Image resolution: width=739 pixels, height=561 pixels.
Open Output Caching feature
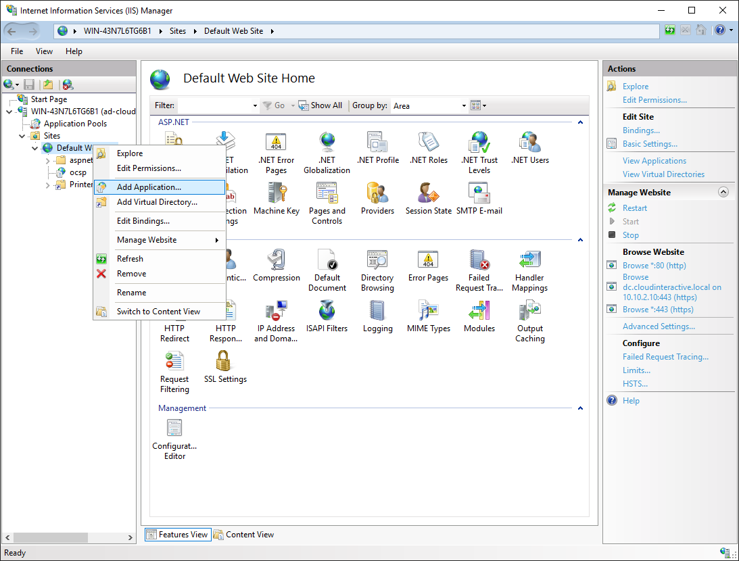click(x=530, y=321)
